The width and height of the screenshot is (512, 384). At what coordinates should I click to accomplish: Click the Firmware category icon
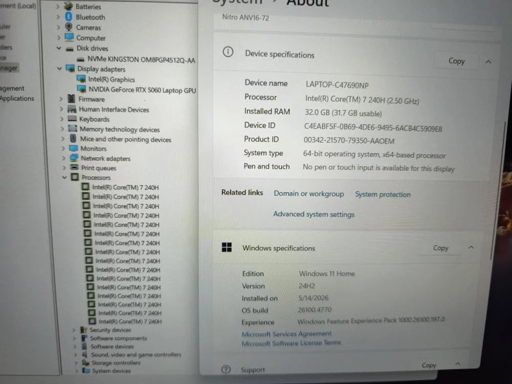coord(71,99)
